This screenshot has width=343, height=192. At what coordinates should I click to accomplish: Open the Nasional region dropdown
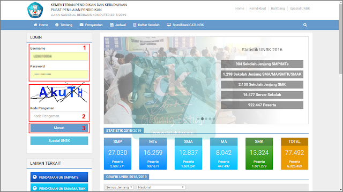click(x=161, y=187)
